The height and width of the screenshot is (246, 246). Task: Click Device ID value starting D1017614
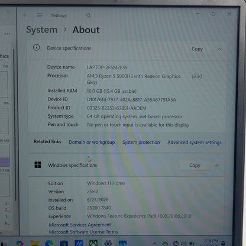click(131, 100)
